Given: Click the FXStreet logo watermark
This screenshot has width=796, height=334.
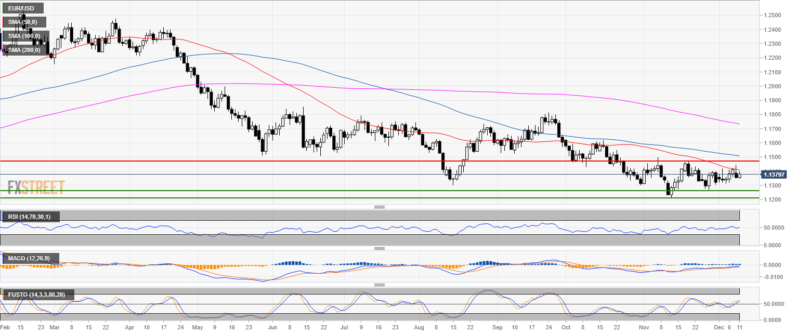Looking at the screenshot, I should click(36, 186).
